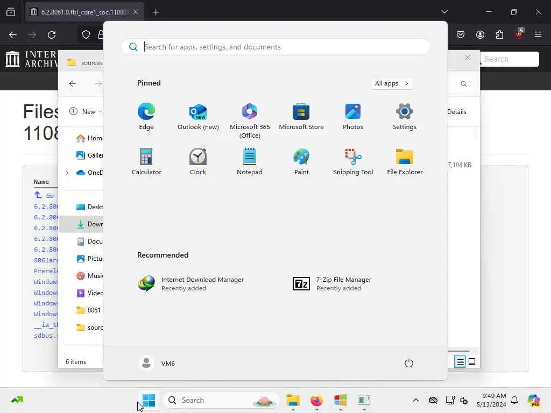Open the Firefox application menu

click(x=538, y=34)
